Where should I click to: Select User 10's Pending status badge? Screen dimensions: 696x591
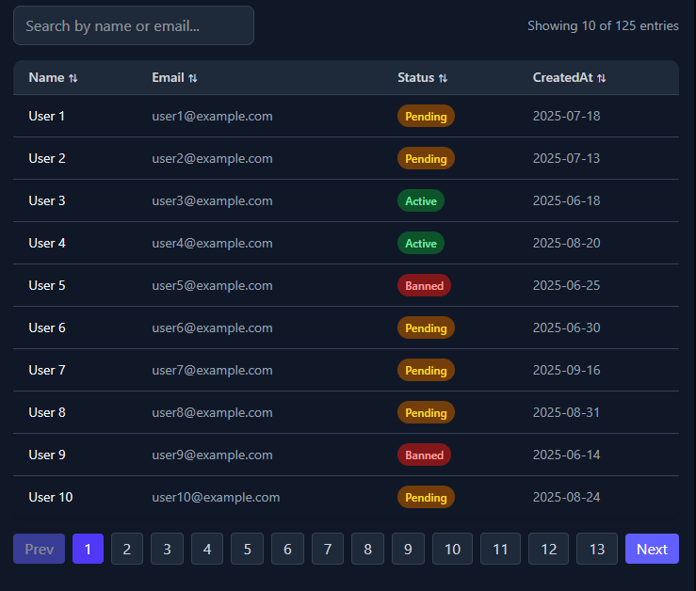[x=426, y=498]
